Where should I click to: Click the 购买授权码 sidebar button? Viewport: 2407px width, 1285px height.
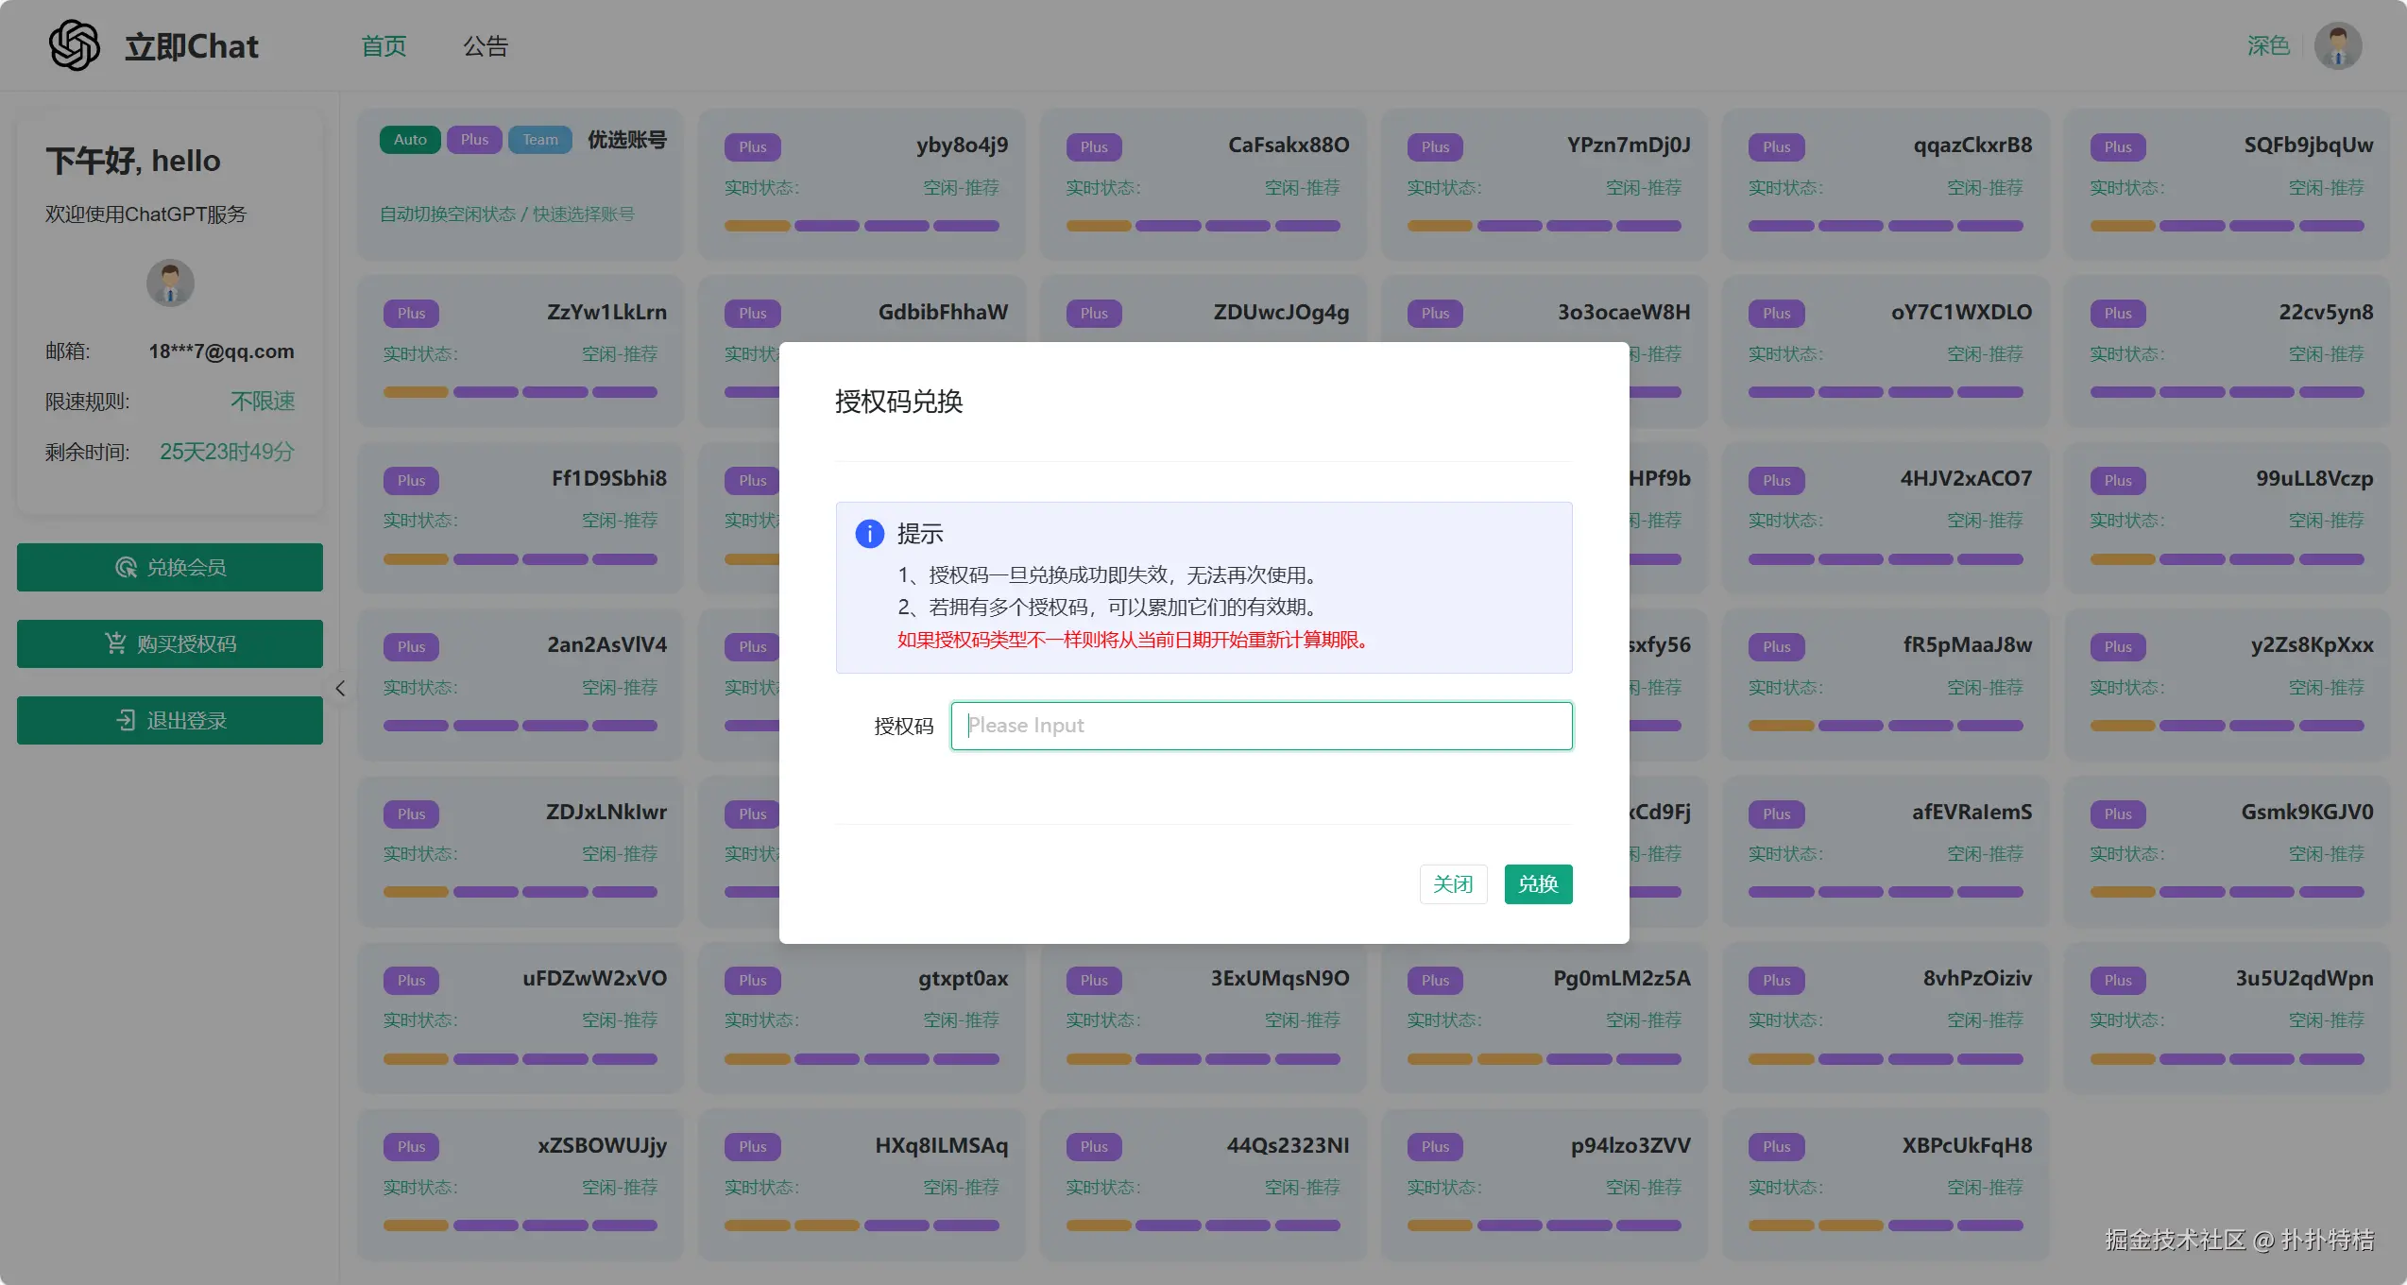click(x=170, y=643)
